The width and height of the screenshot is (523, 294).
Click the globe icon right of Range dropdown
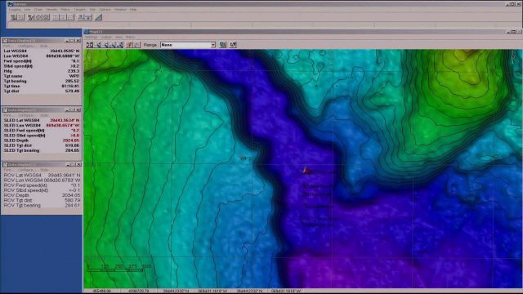click(223, 45)
